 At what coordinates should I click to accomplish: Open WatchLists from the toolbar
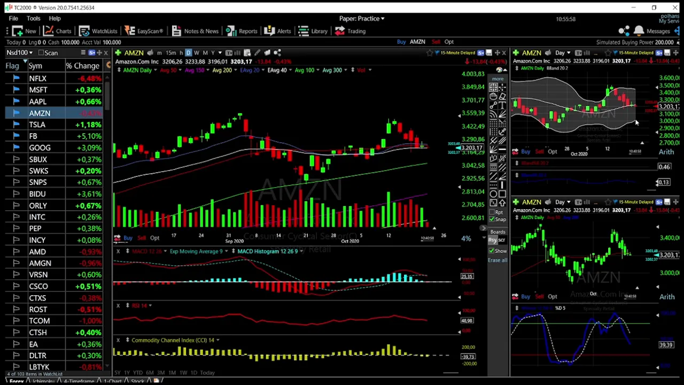[98, 31]
